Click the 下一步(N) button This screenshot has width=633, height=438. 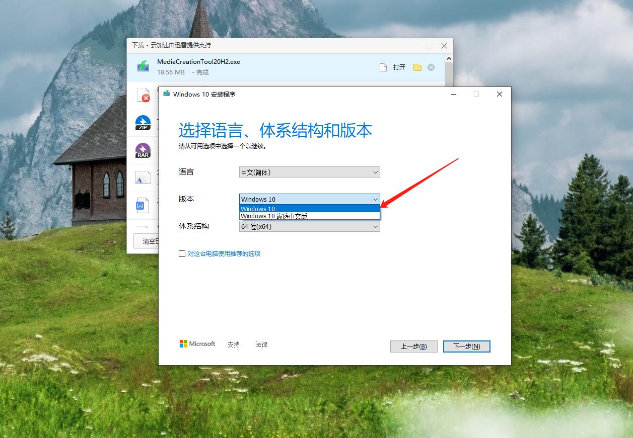point(467,346)
